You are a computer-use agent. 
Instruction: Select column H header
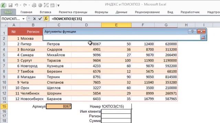pyautogui.click(x=186, y=25)
